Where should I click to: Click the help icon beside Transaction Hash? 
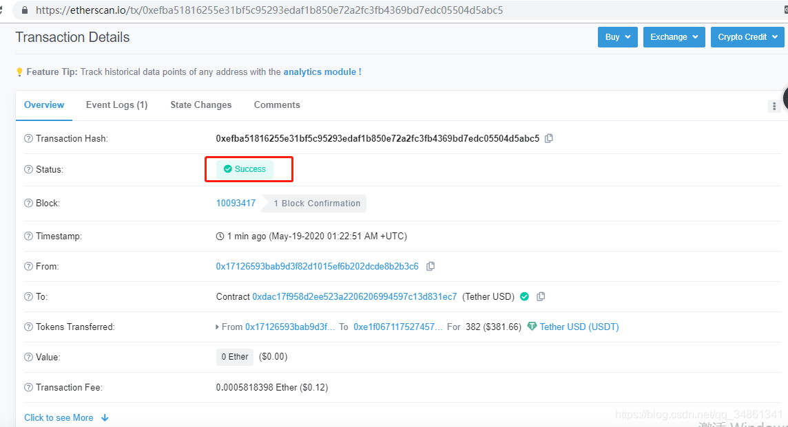click(x=29, y=138)
